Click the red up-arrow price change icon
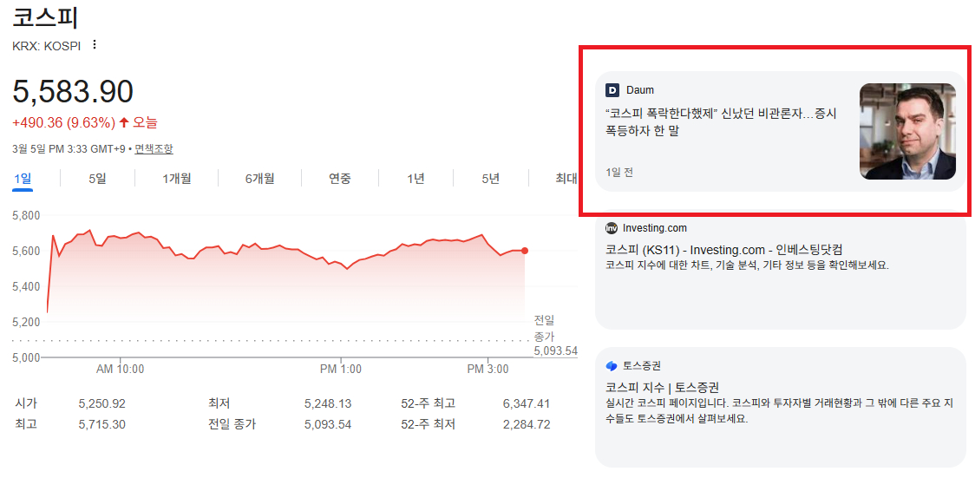Viewport: 975px width, 478px height. (x=124, y=123)
